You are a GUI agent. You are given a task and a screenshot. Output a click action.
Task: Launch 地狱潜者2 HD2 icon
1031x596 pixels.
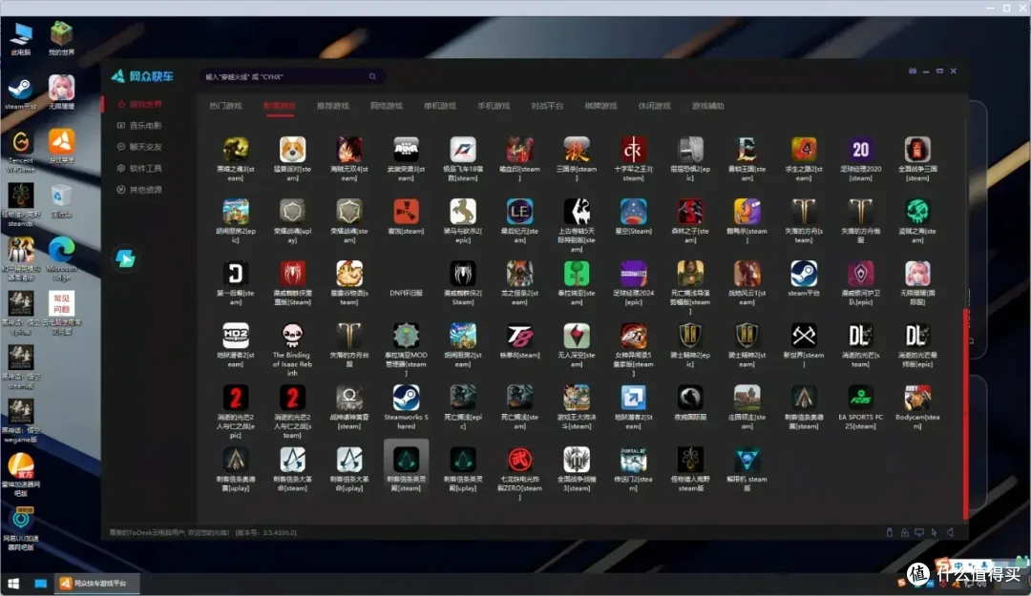tap(236, 335)
